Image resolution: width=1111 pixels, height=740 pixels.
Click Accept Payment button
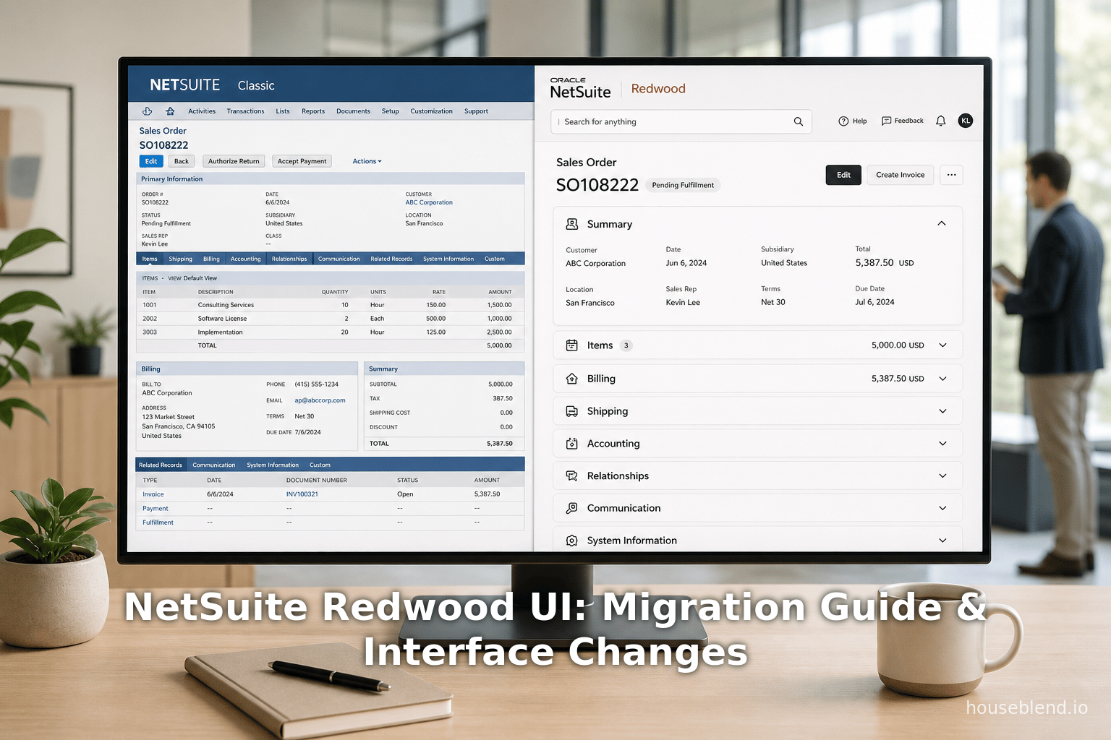pos(302,161)
